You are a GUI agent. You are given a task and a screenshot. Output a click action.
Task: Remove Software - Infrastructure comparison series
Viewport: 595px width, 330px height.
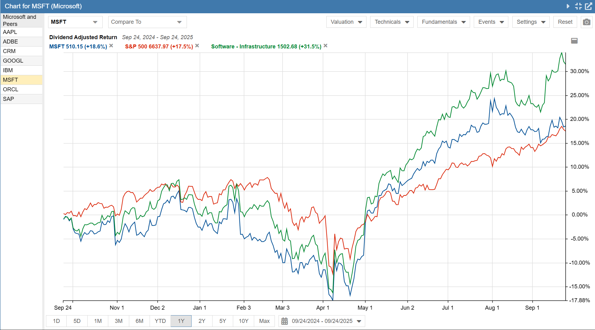tap(325, 46)
